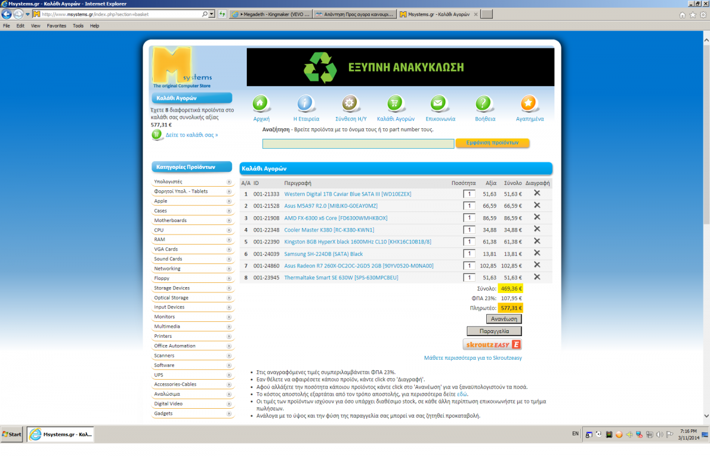Click the Msystems.gr taskbar item
The image size is (710, 456).
tap(60, 434)
